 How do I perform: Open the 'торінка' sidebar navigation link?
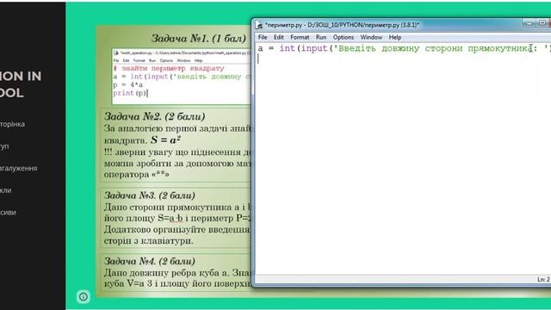click(x=12, y=124)
